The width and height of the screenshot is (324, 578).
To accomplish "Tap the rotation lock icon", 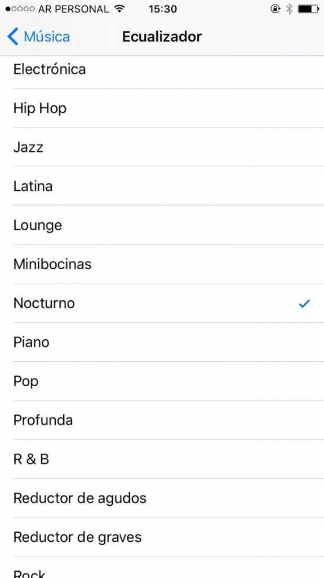I will pos(276,9).
